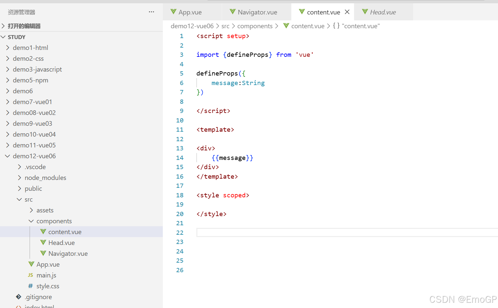Click Vue icon beside Head.vue in file tree
The image size is (498, 308).
coord(43,242)
